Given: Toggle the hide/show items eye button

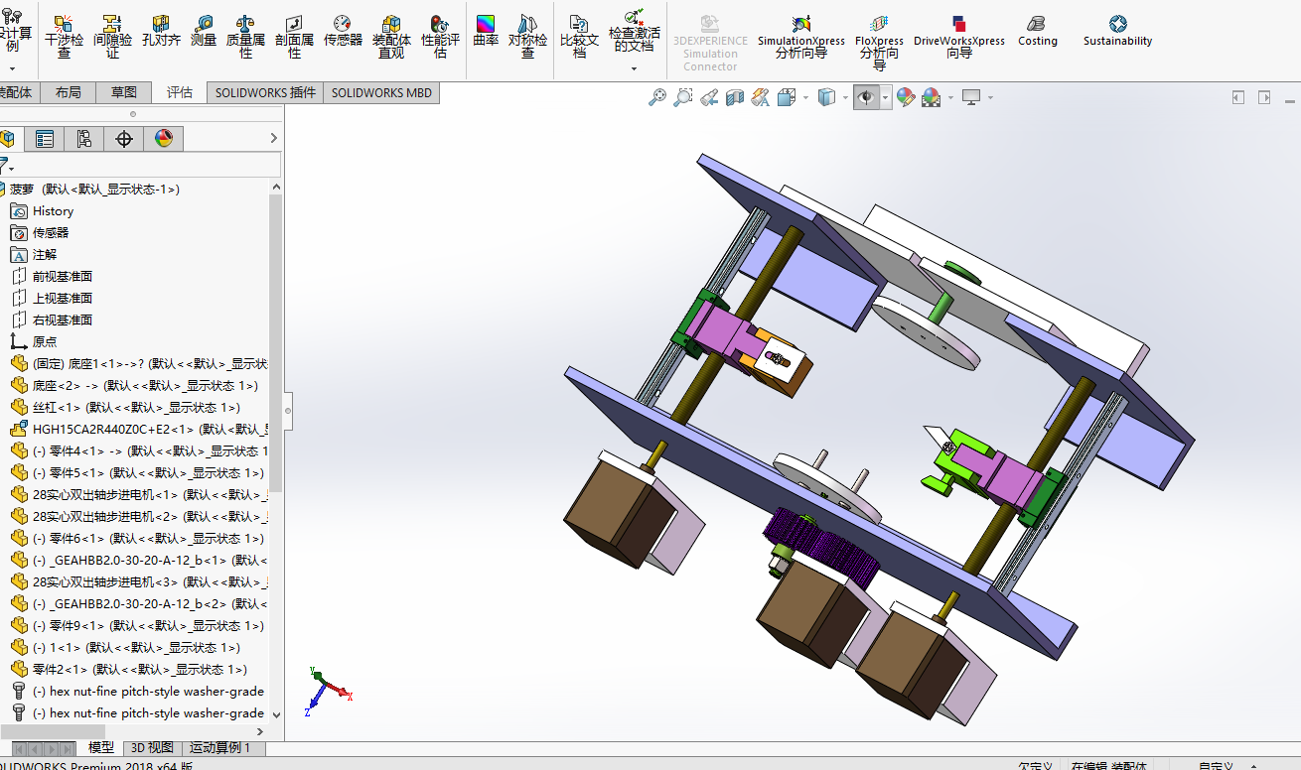Looking at the screenshot, I should point(866,97).
